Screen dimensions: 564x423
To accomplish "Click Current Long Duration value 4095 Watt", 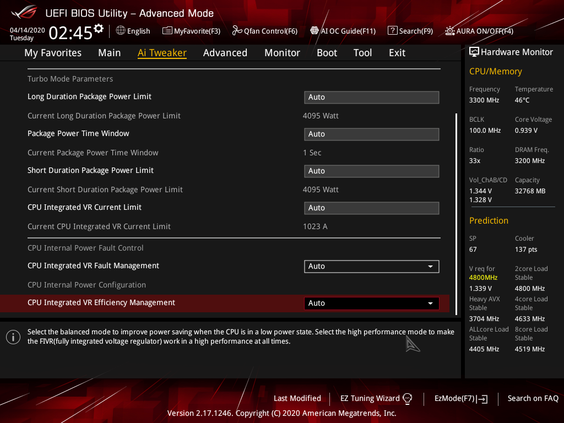I will click(321, 116).
